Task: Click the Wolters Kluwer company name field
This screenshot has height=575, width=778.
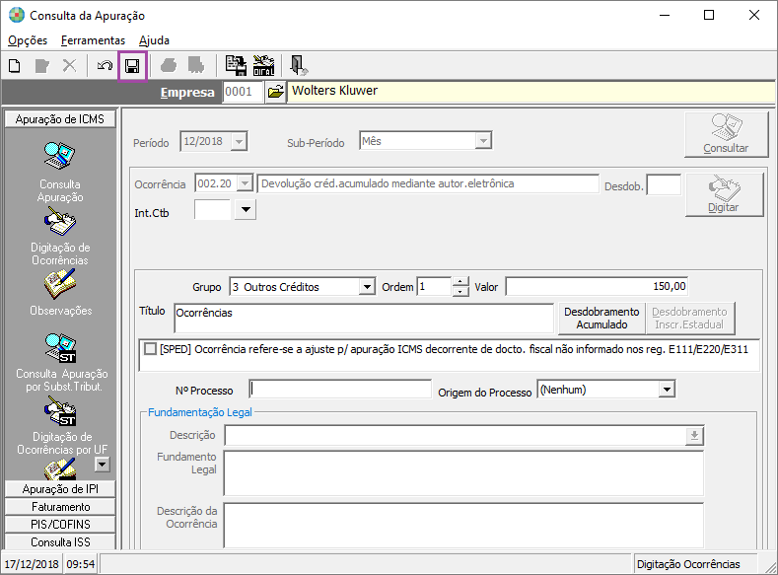Action: (x=530, y=92)
